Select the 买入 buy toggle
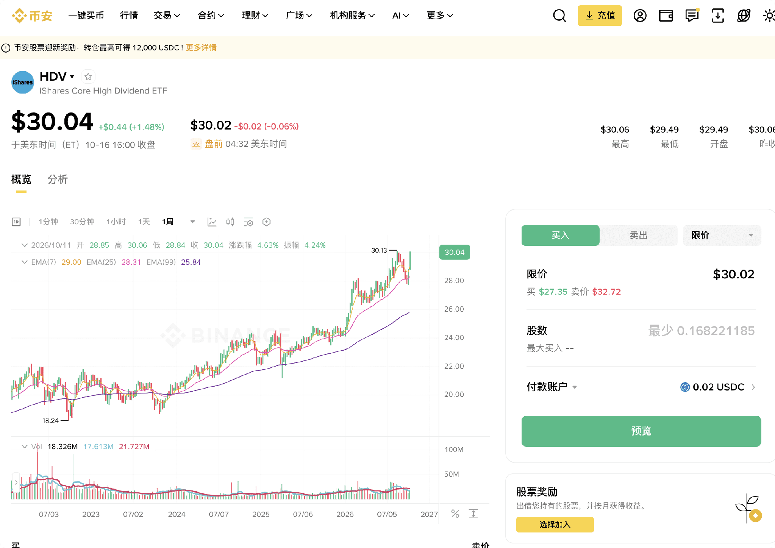775x548 pixels. point(560,235)
